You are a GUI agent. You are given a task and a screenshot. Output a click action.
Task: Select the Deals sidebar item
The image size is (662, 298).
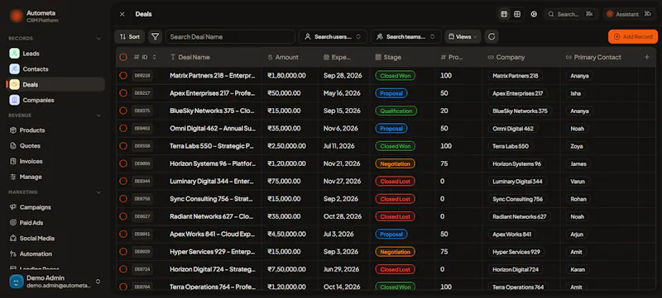55,84
